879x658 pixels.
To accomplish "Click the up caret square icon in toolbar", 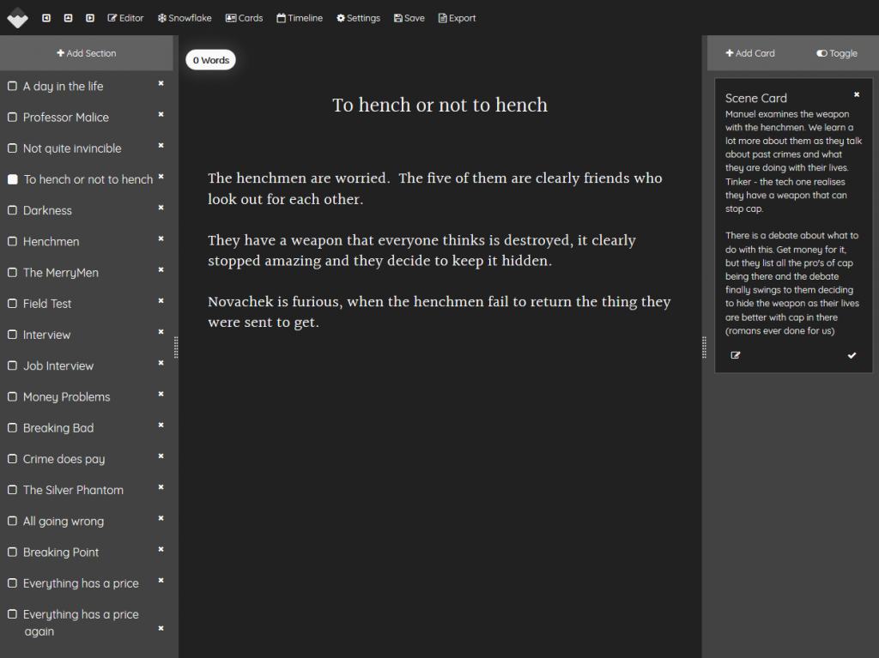I will click(x=68, y=18).
